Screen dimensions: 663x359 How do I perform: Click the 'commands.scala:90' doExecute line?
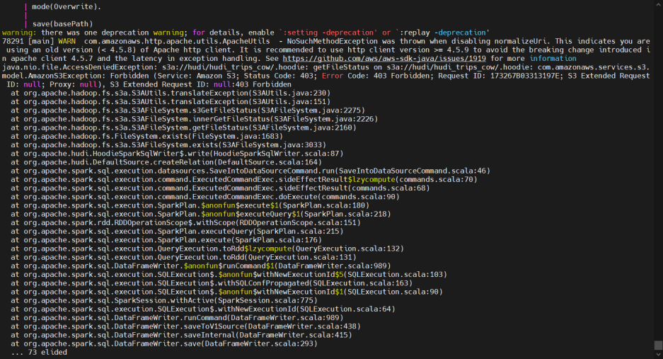point(205,197)
